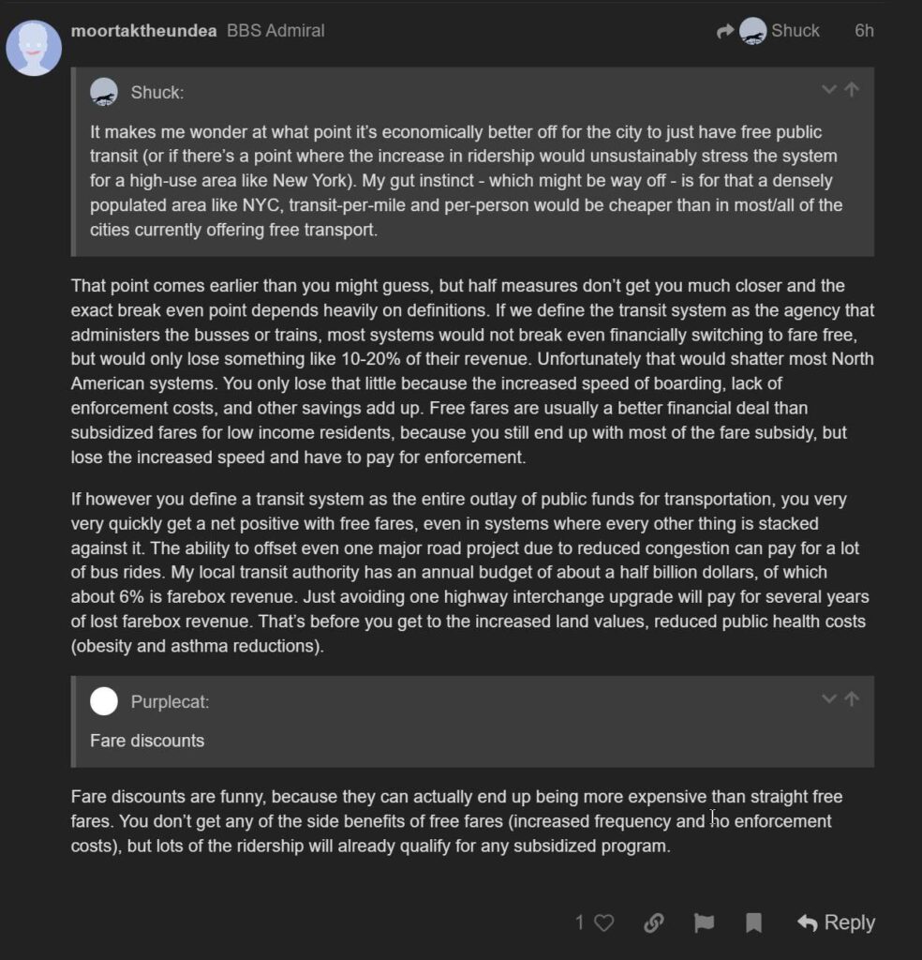
Task: Jump to the quoted Shuck post using the up arrow
Action: [852, 90]
